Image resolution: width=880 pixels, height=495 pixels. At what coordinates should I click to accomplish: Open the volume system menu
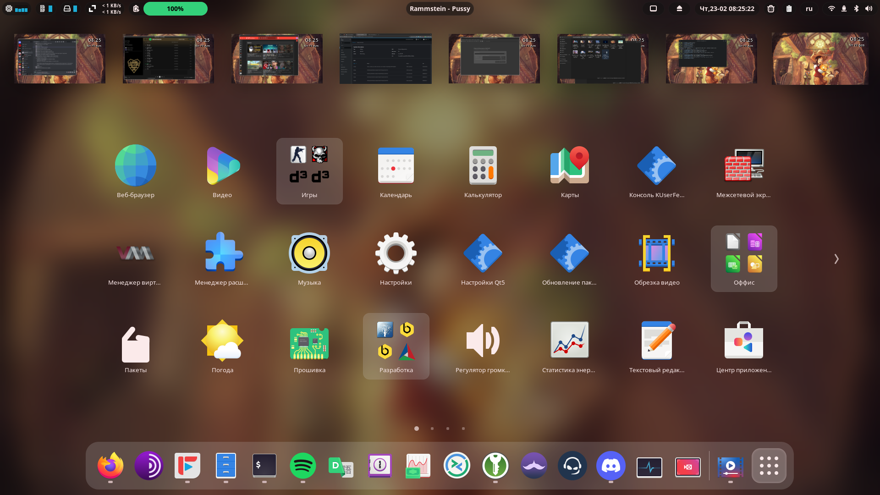click(x=850, y=9)
